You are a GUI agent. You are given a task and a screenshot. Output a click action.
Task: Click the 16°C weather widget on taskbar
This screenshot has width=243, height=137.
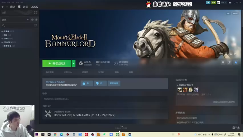click(201, 135)
